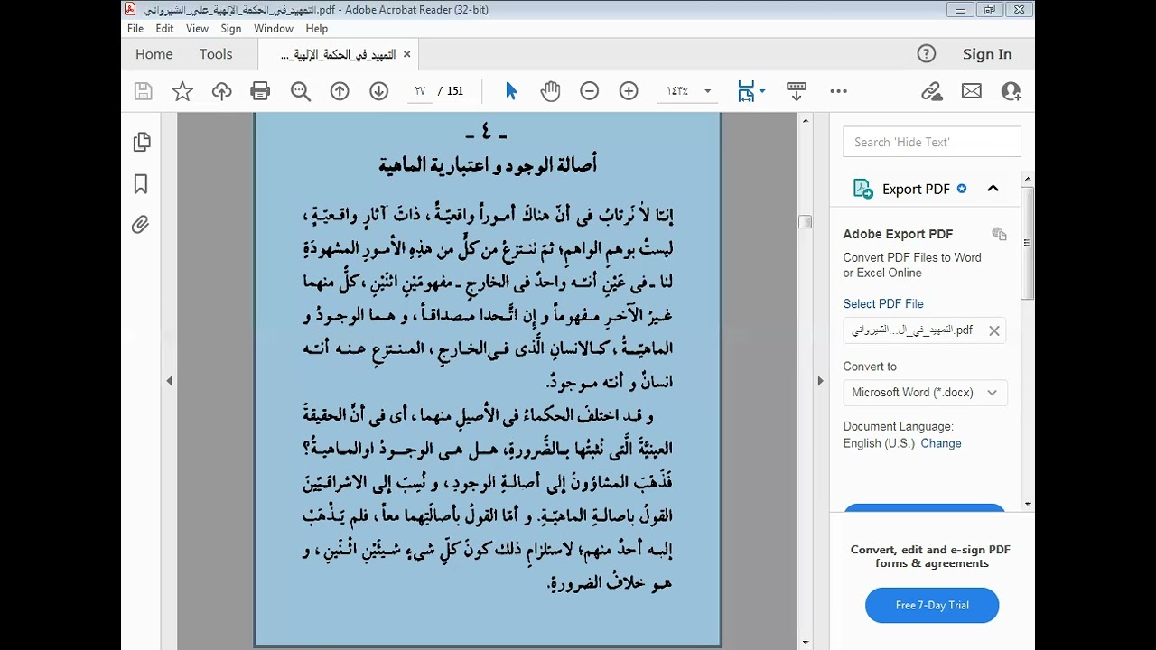The width and height of the screenshot is (1156, 650).
Task: Go to previous page arrow
Action: point(340,91)
